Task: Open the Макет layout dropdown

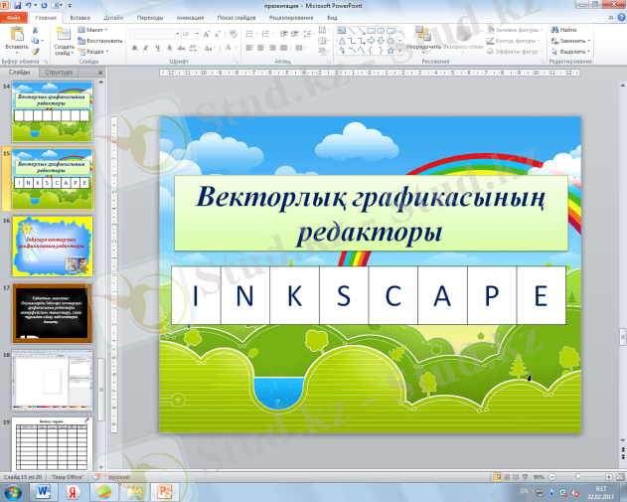Action: [97, 30]
